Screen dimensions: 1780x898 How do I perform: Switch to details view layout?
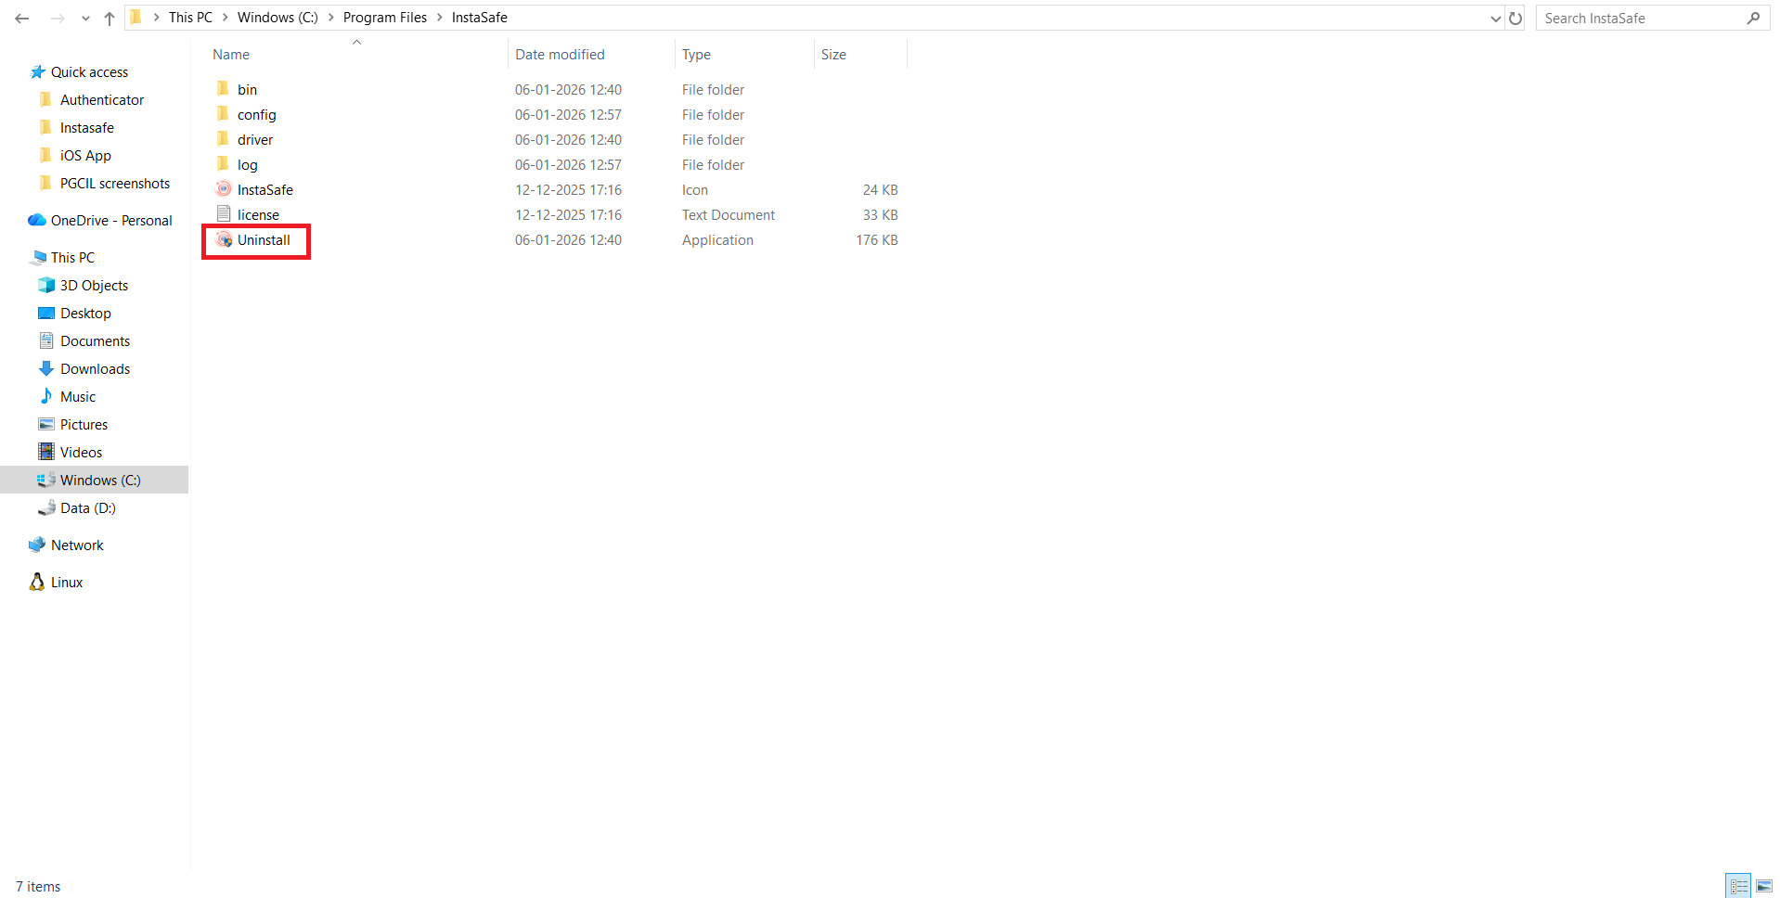1738,887
